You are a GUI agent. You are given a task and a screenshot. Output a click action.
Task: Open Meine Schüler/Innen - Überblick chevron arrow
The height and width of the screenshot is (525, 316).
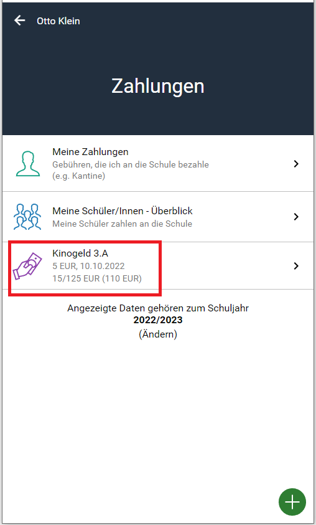tap(296, 217)
